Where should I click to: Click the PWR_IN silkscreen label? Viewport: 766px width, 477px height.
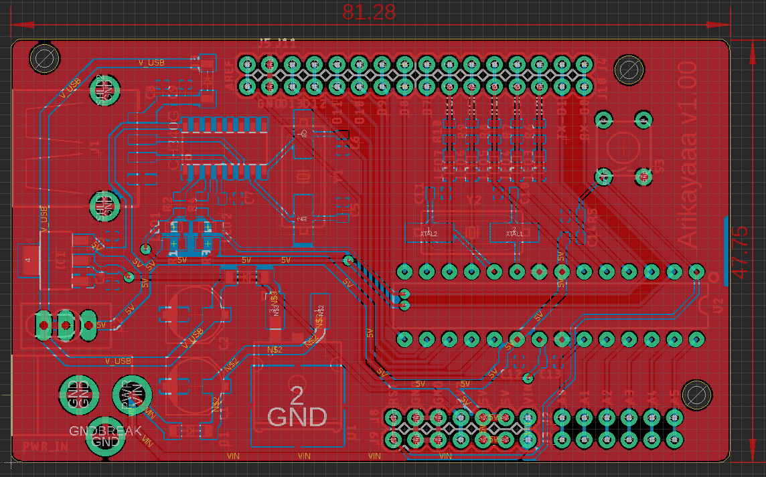[x=46, y=446]
